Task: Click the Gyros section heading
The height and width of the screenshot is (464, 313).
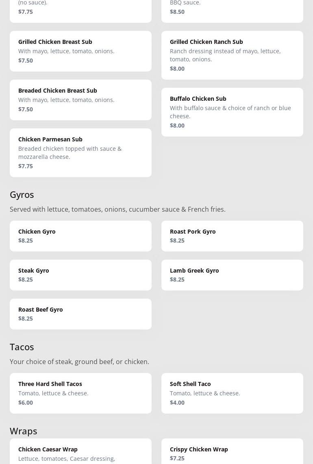Action: (22, 195)
